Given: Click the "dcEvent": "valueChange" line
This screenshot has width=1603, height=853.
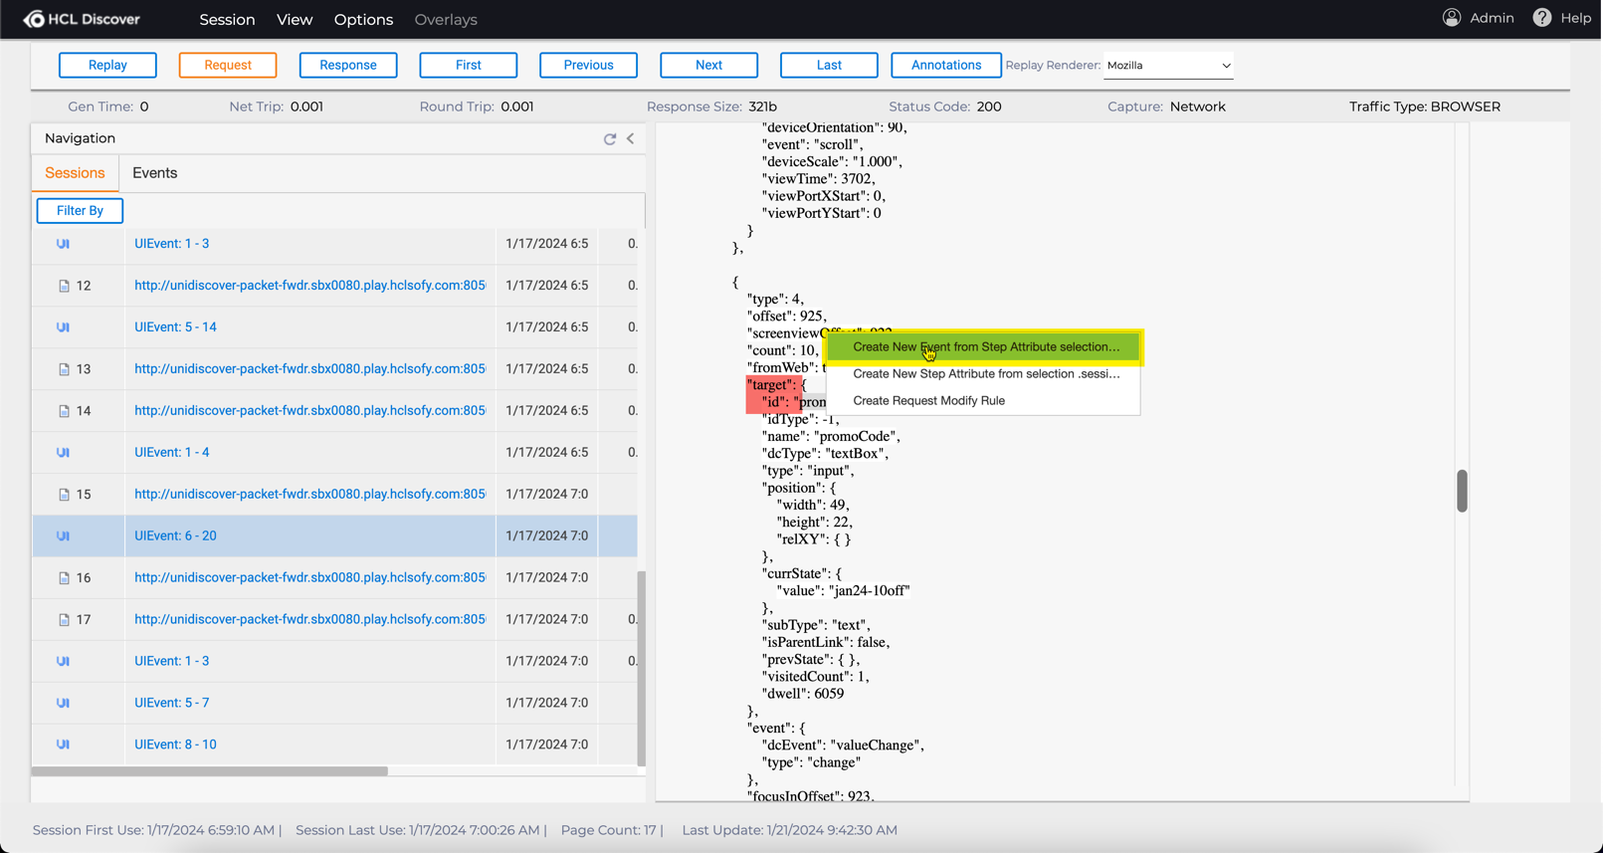Looking at the screenshot, I should pos(844,746).
